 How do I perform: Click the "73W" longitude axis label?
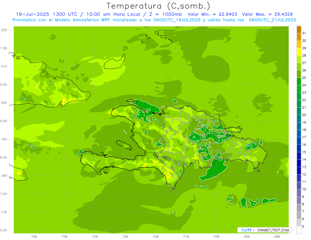(x=125, y=237)
